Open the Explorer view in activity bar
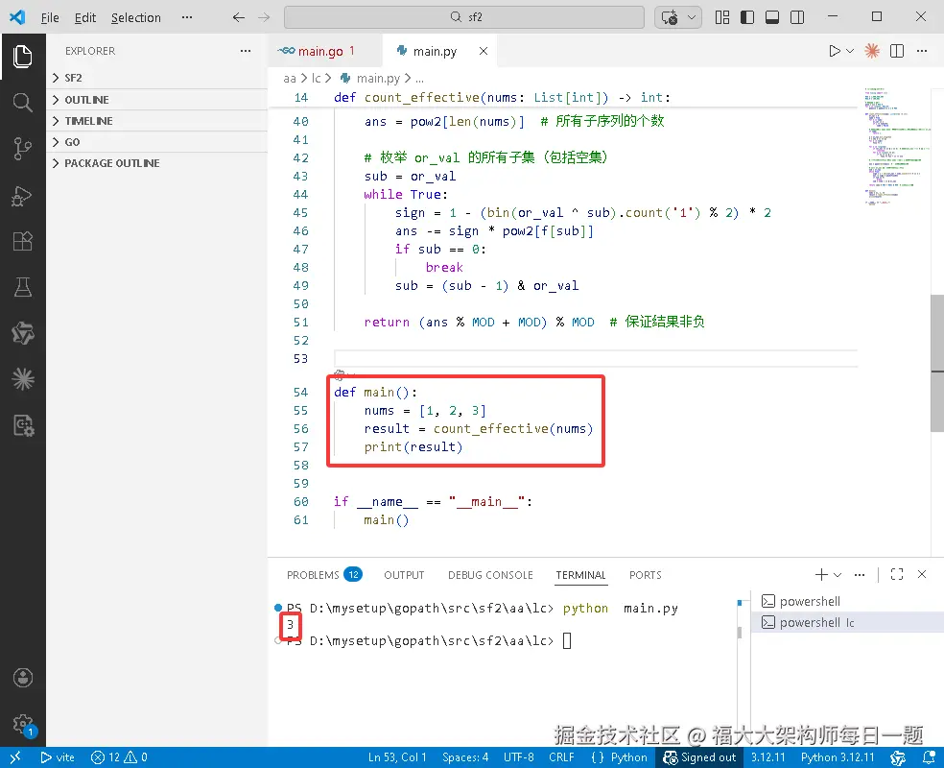The height and width of the screenshot is (768, 944). [22, 57]
